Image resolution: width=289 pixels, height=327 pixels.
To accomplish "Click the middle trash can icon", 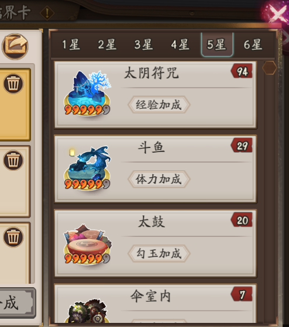I will coord(13,160).
